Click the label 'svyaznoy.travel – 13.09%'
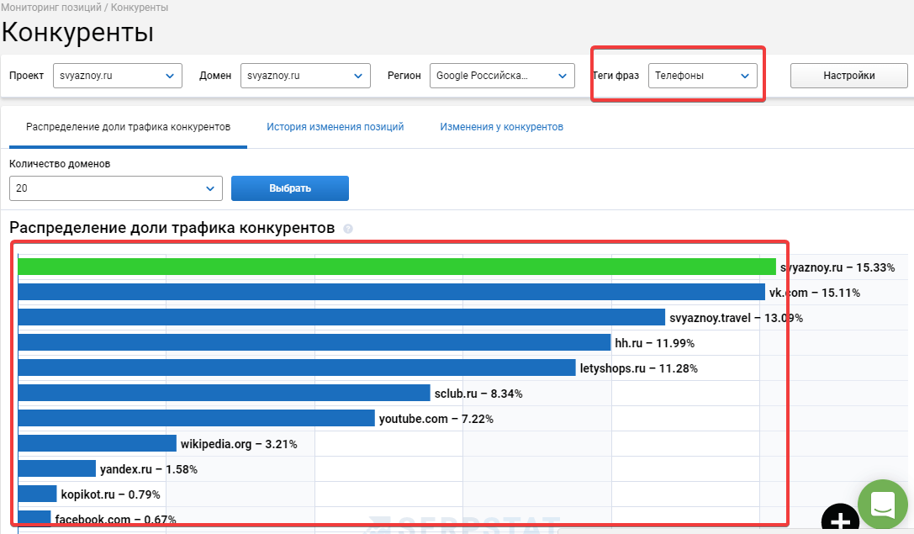Screen dimensions: 914x534 click(737, 319)
